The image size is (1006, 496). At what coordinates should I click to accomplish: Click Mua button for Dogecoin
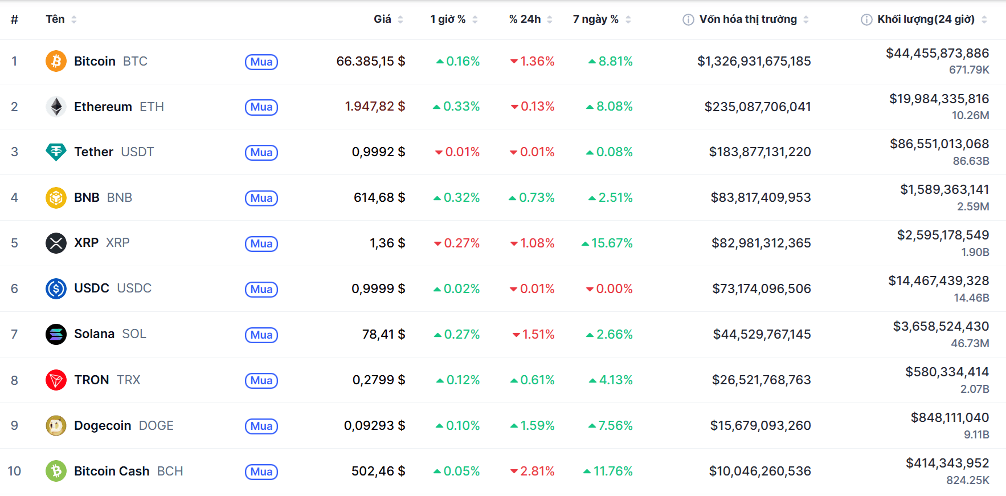coord(261,426)
